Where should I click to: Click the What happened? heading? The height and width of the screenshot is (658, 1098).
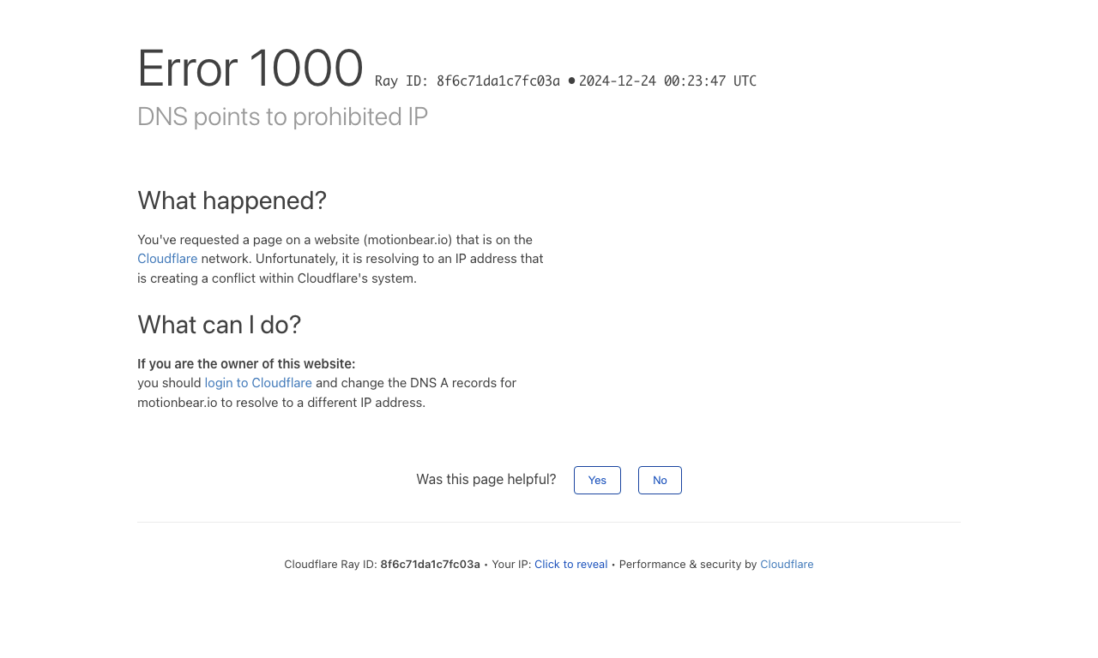coord(232,200)
